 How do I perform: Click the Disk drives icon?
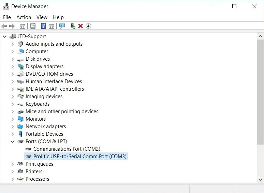20,60
